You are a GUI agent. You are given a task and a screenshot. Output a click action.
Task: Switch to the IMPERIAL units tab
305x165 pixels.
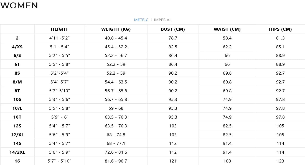162,20
